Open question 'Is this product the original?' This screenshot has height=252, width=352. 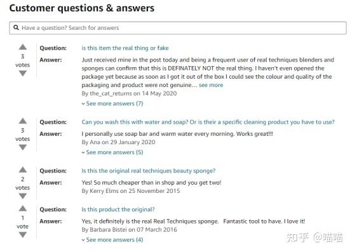[118, 209]
